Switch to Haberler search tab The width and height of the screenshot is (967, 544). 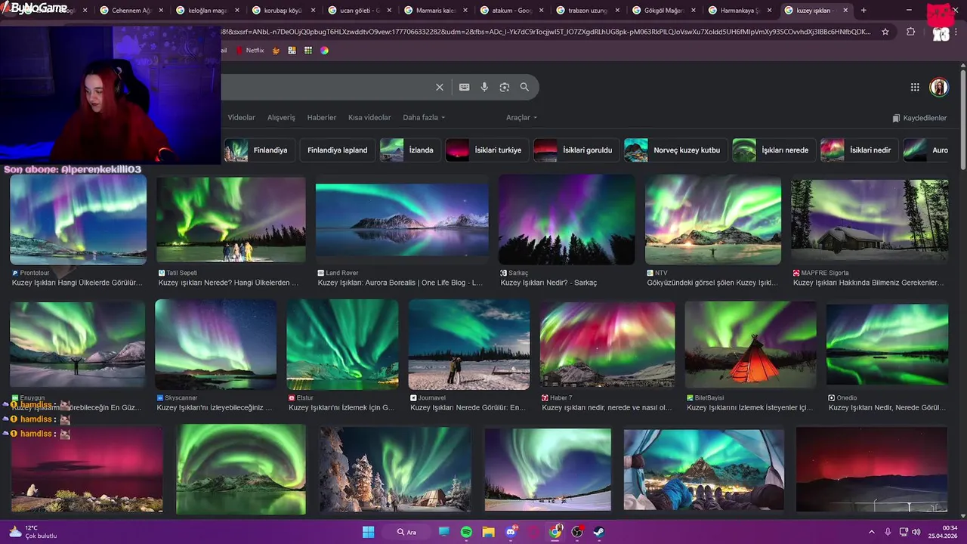(322, 118)
